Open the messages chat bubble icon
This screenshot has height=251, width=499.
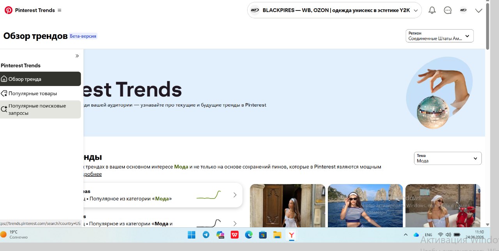tap(448, 11)
